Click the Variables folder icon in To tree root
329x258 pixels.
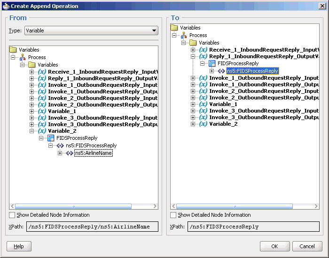tap(174, 28)
